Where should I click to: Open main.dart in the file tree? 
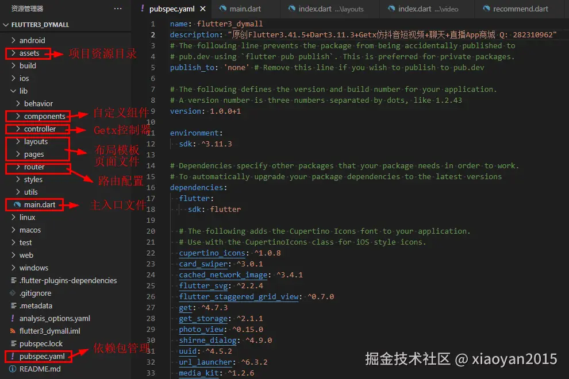click(x=40, y=204)
